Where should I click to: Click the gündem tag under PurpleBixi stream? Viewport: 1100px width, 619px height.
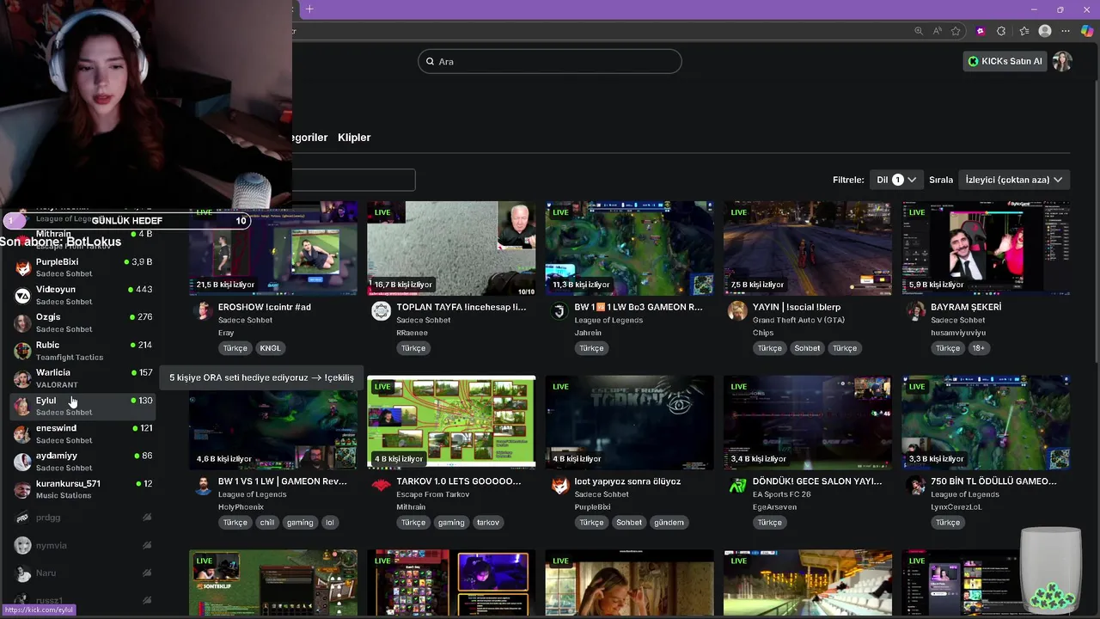click(x=669, y=523)
